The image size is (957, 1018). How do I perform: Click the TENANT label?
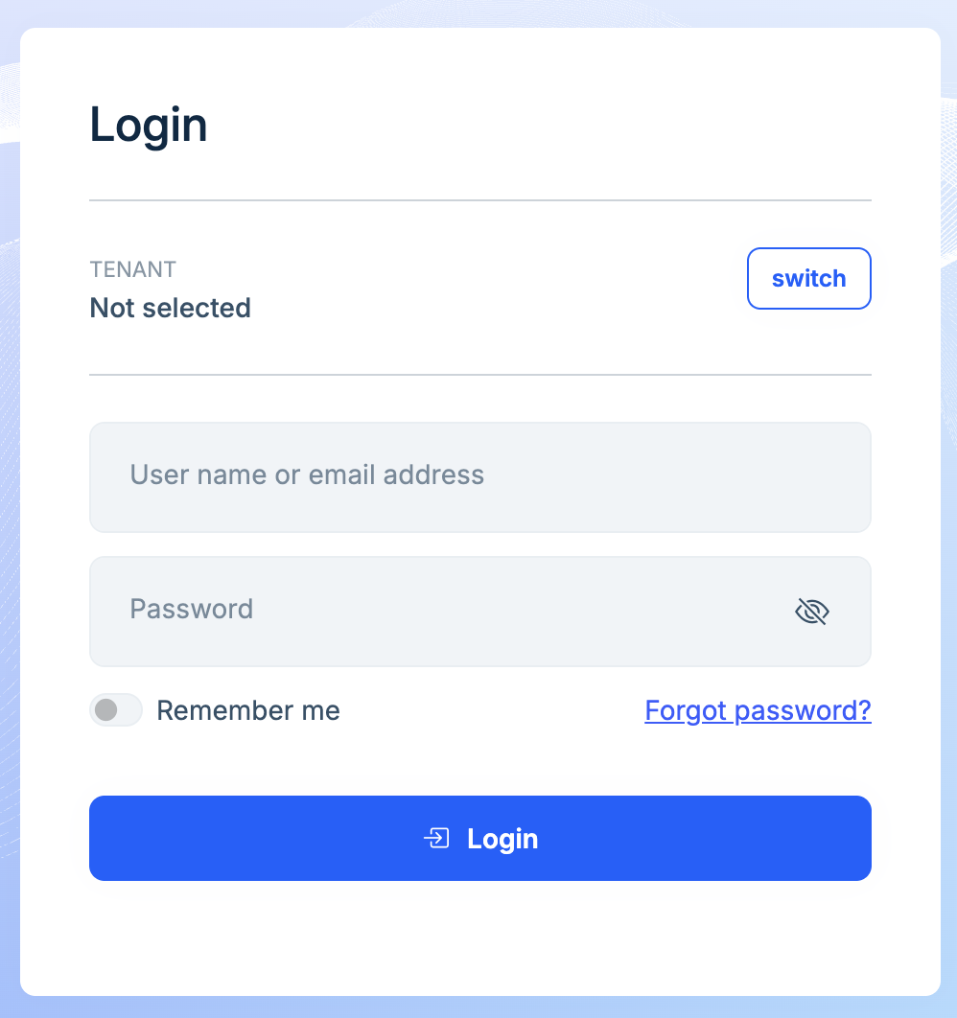(132, 269)
